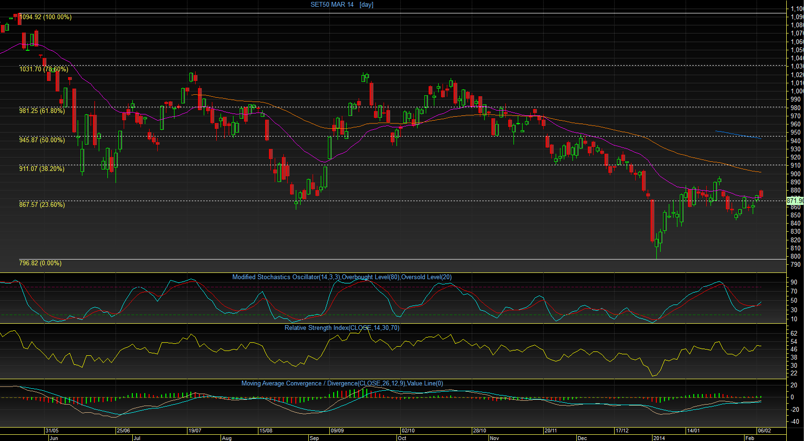The image size is (804, 441).
Task: Click the '800' level on the price axis
Action: click(795, 257)
